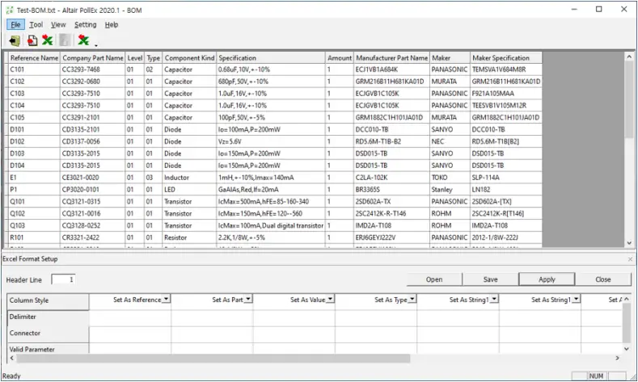The image size is (638, 382).
Task: Select the TOKO maker cell
Action: [x=450, y=178]
